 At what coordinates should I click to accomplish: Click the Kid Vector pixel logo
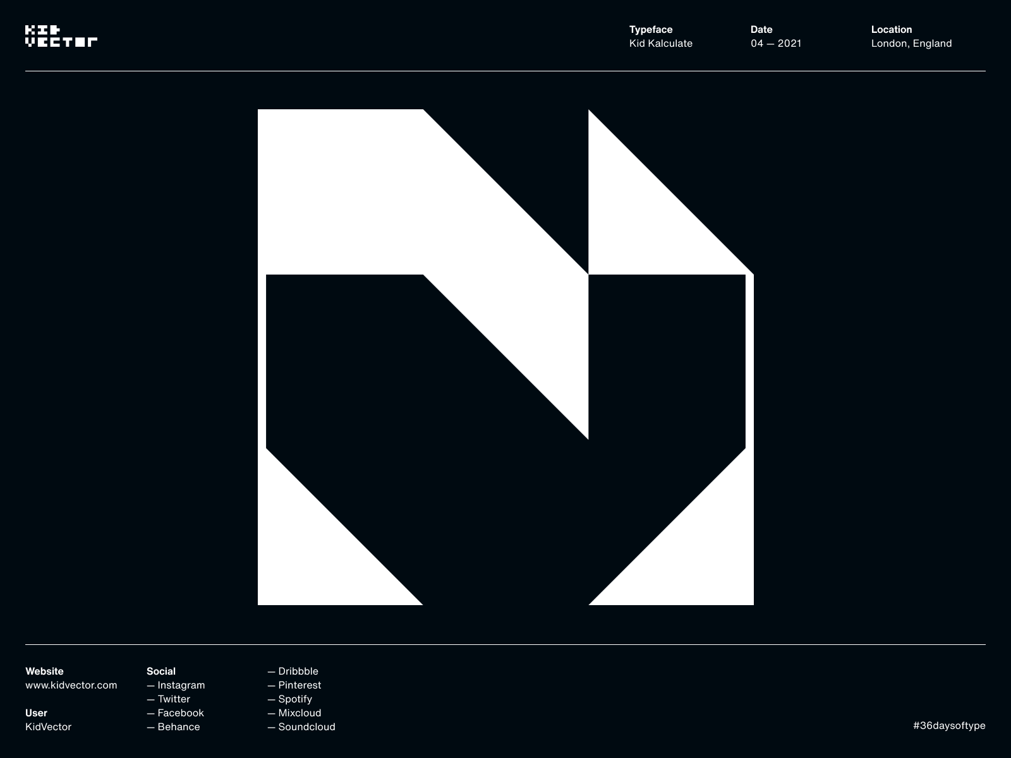tap(61, 36)
